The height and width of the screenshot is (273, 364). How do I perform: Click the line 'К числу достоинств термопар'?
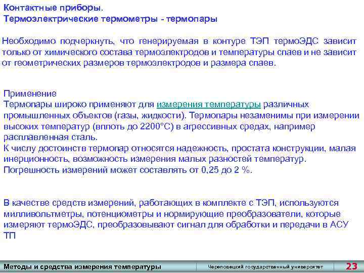coord(179,148)
